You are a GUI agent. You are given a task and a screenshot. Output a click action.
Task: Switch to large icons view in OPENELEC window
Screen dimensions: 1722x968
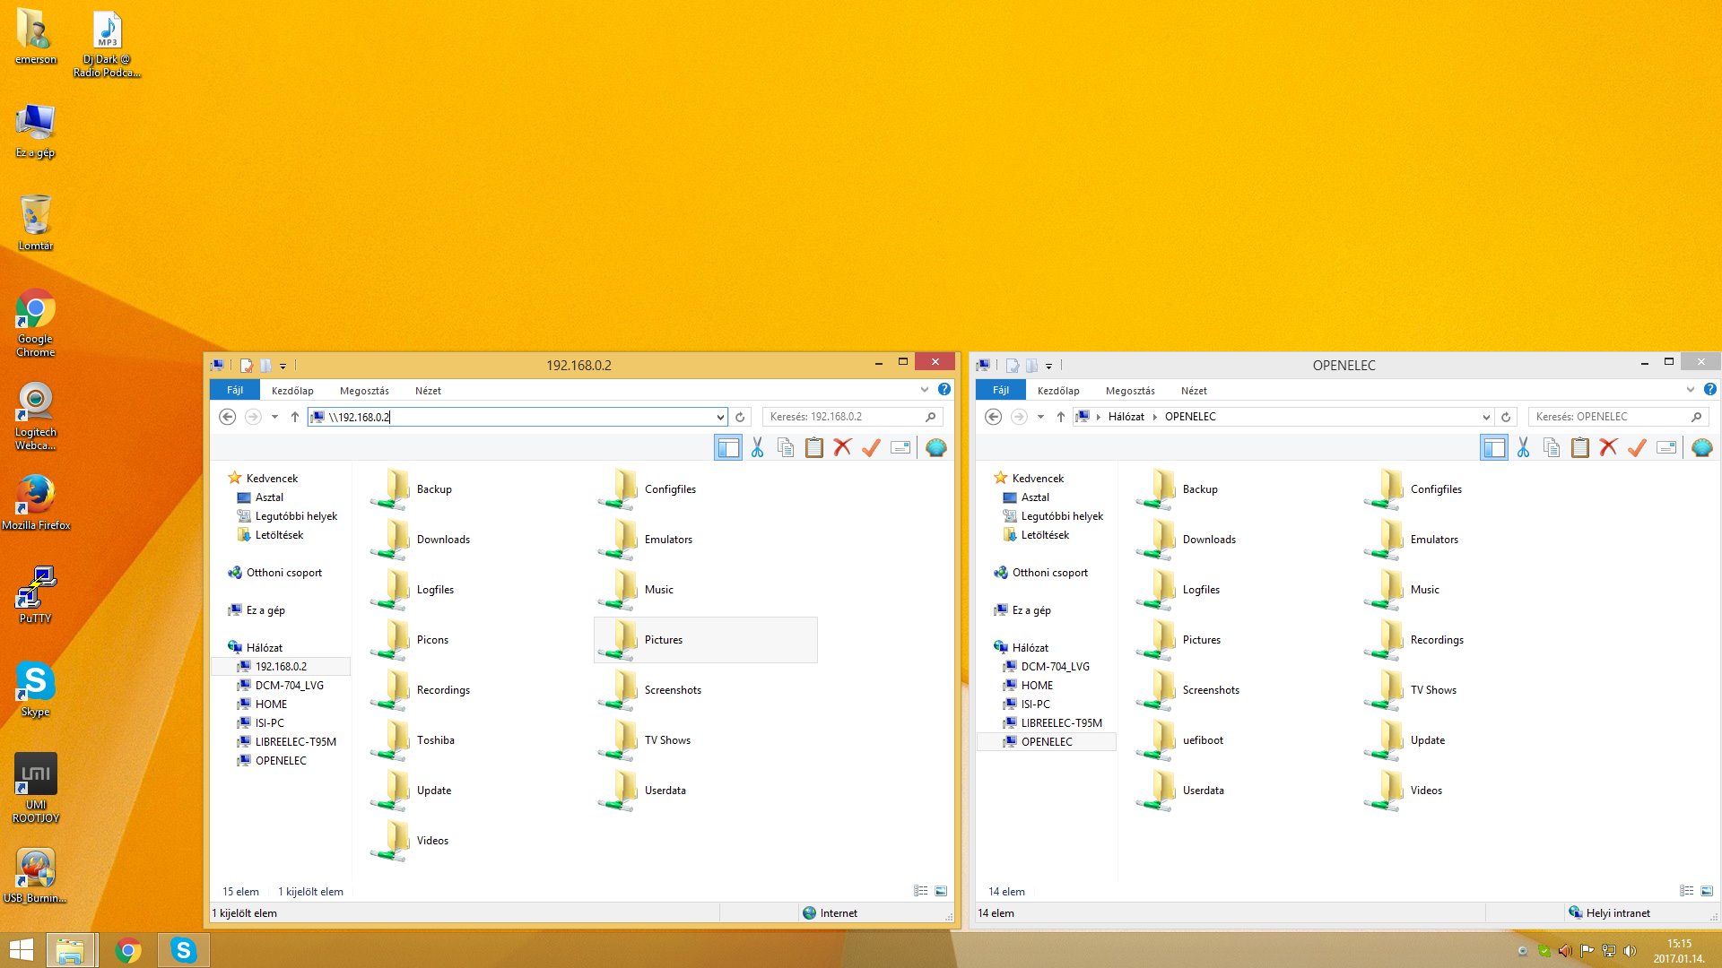coord(1707,891)
